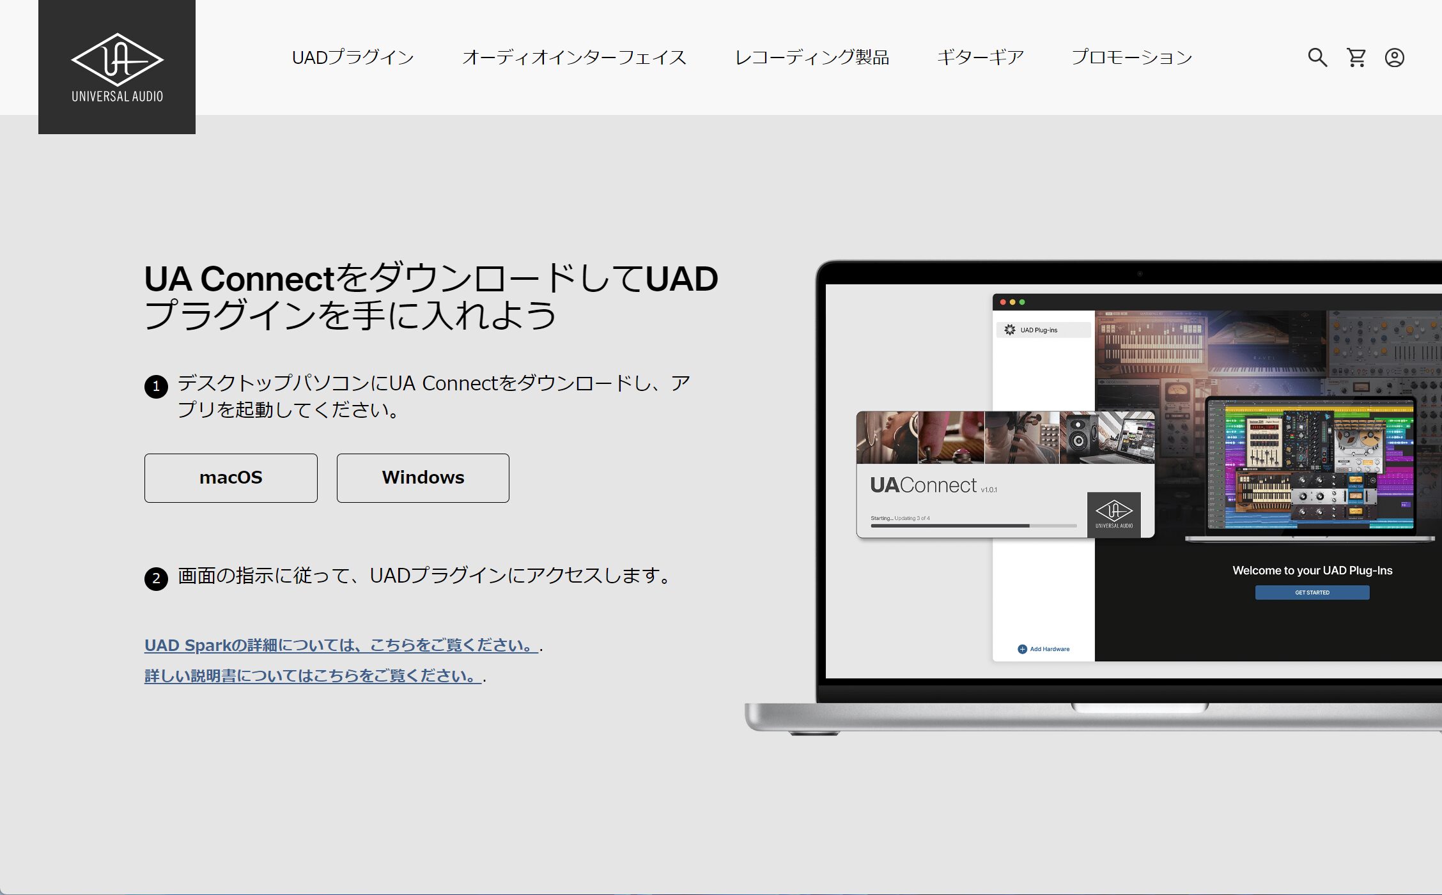The height and width of the screenshot is (895, 1442).
Task: Open the UADプラグイン menu
Action: 353,57
